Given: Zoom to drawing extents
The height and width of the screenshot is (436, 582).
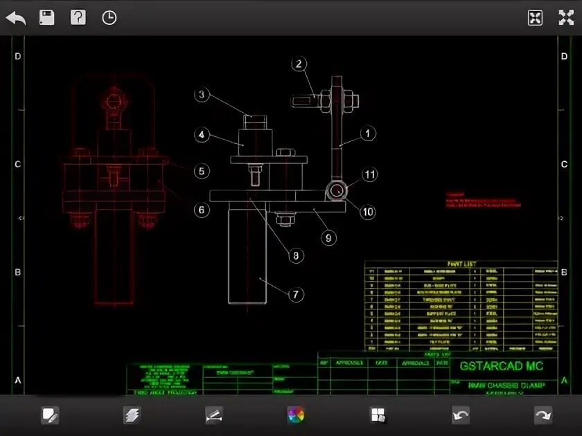Looking at the screenshot, I should click(x=534, y=17).
